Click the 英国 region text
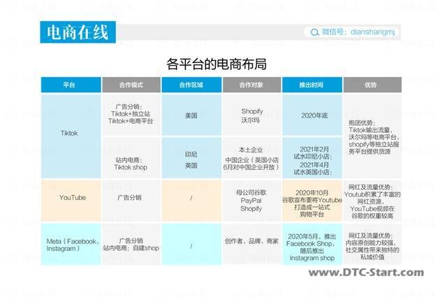Screen dimensions: 447x302 [x=191, y=166]
